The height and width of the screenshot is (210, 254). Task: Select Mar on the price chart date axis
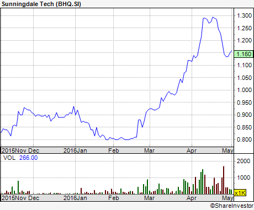pos(149,150)
